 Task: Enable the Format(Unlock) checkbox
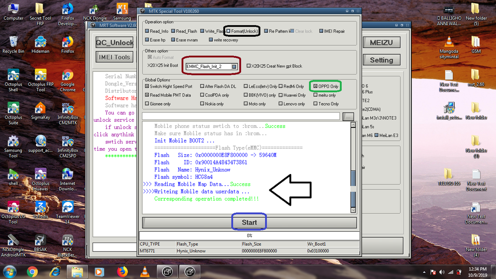(x=229, y=31)
